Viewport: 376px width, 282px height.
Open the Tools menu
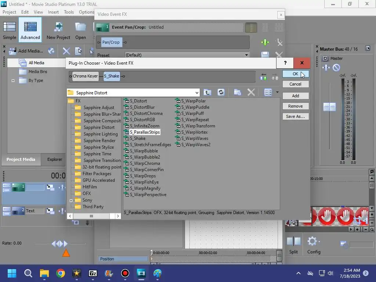69,12
